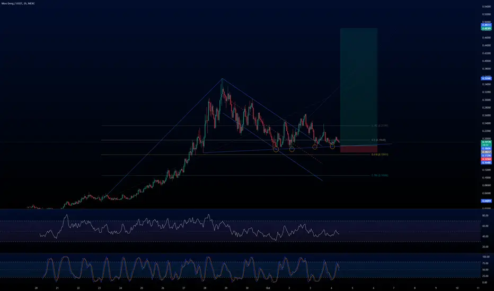Click the blue 0.17290 price tag
Screen dimensions: 494x291
pyautogui.click(x=486, y=156)
